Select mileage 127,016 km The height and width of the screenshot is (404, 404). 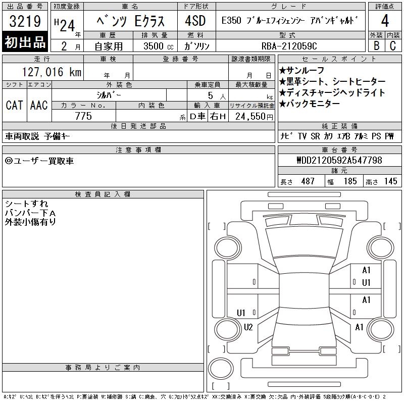point(52,72)
